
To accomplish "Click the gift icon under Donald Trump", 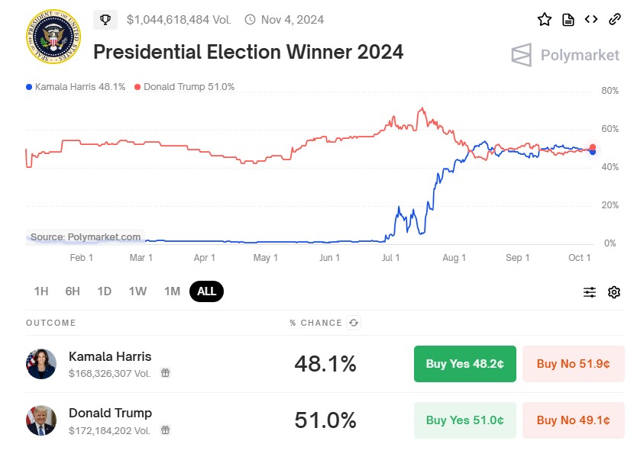I will click(165, 430).
